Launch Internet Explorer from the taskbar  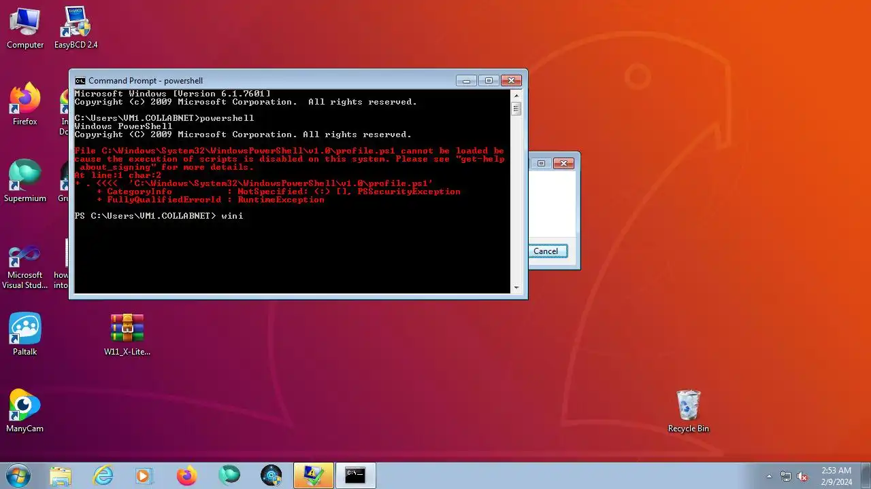[103, 475]
